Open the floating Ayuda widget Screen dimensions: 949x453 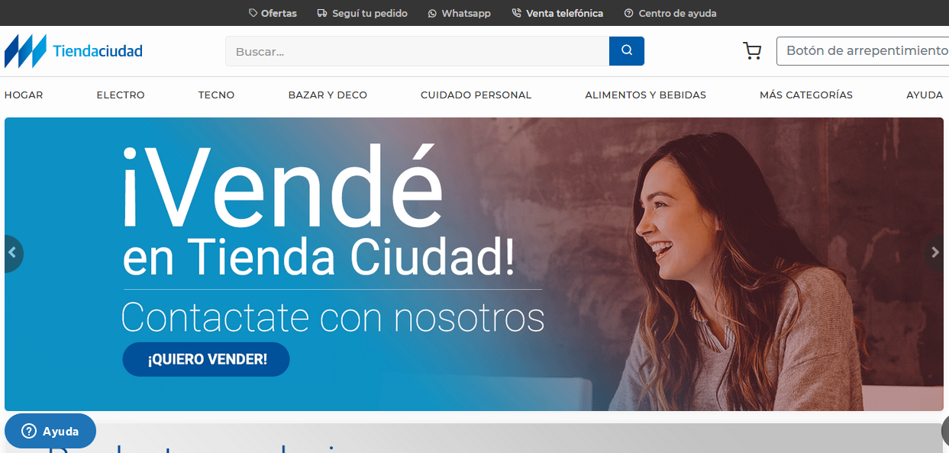point(50,431)
